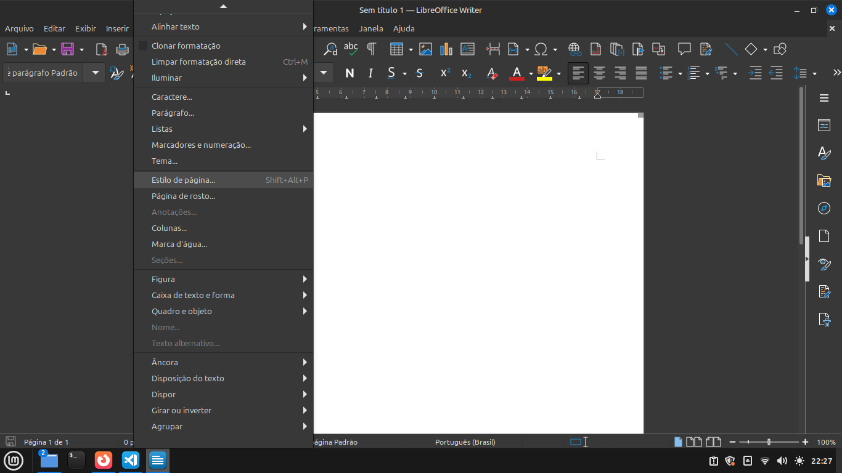The height and width of the screenshot is (473, 842).
Task: Expand the Alinhar texto submenu
Action: pos(223,26)
